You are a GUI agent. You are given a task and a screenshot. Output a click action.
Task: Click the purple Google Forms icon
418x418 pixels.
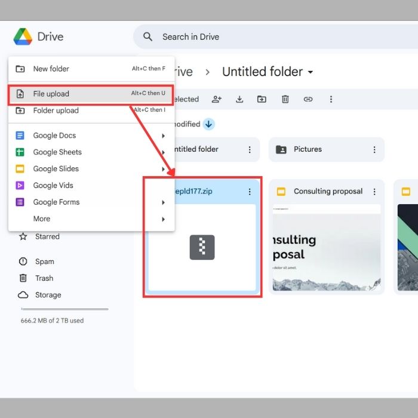point(20,202)
